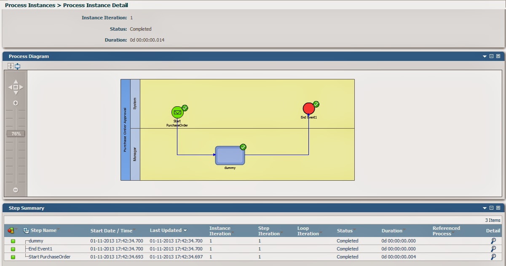Click the Detail column header
This screenshot has width=506, height=266.
493,230
